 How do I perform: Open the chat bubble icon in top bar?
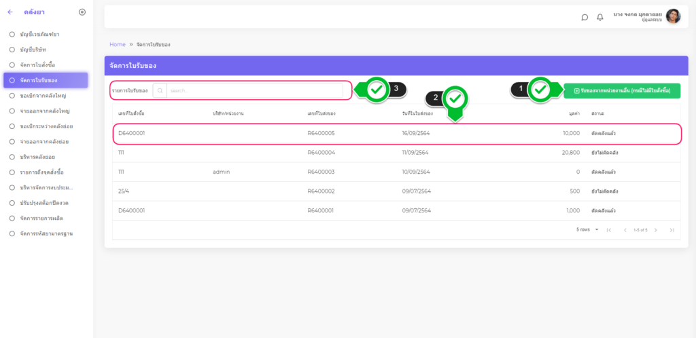point(585,17)
